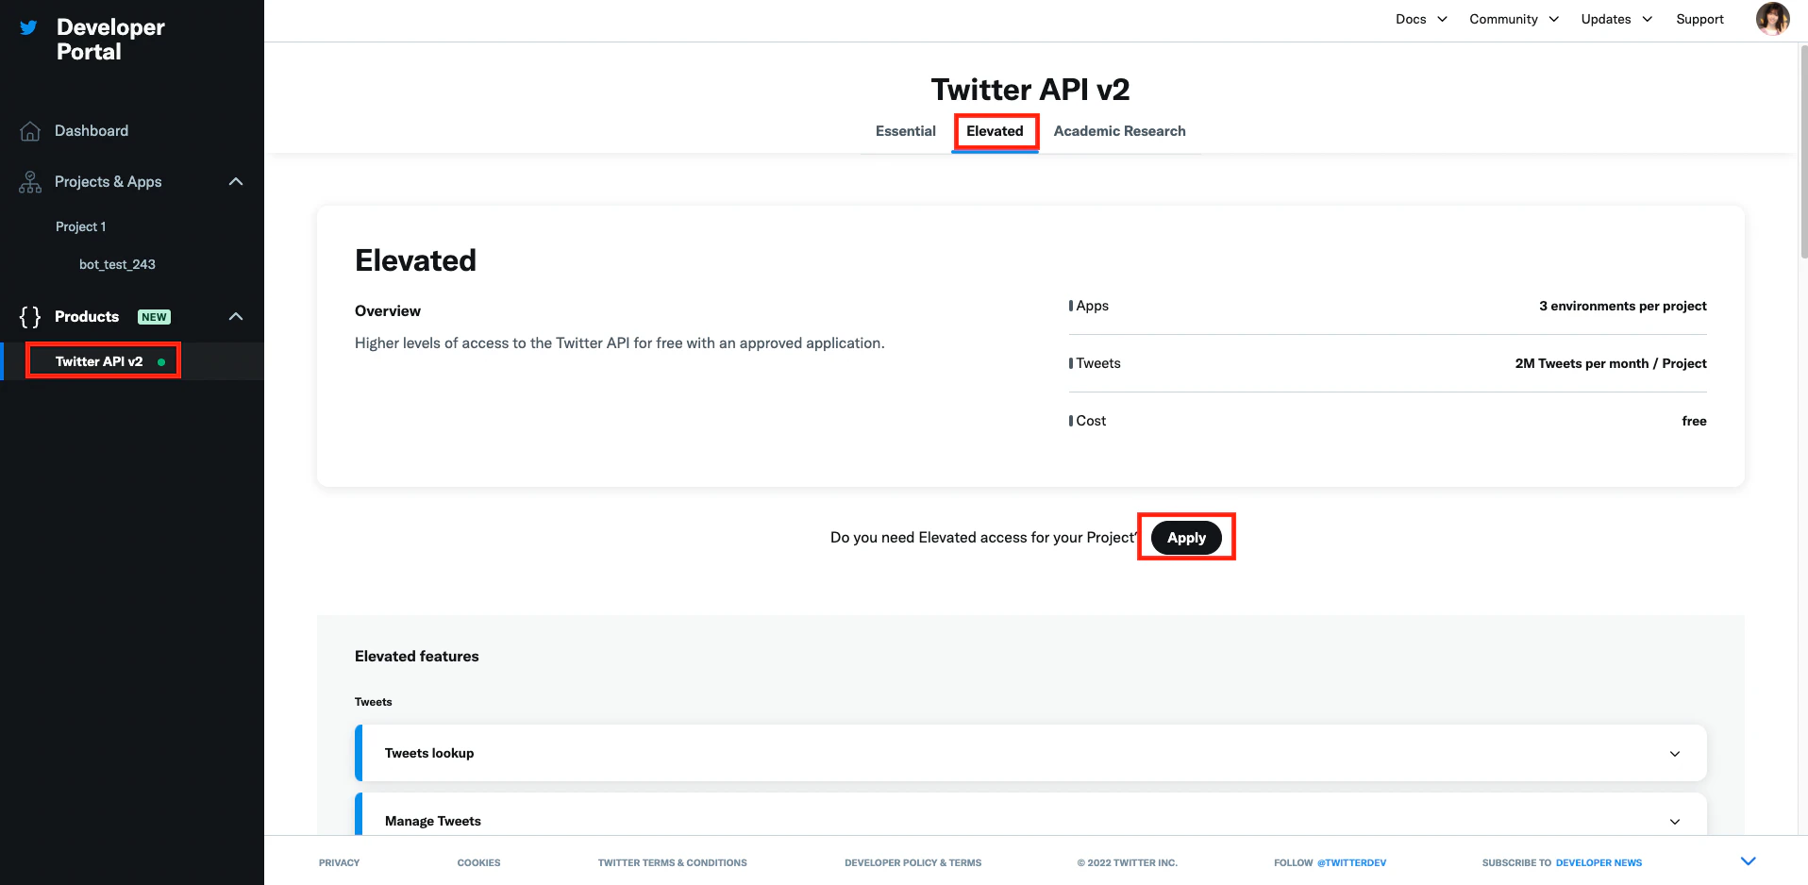Collapse the Projects & Apps section
The width and height of the screenshot is (1808, 885).
(236, 181)
